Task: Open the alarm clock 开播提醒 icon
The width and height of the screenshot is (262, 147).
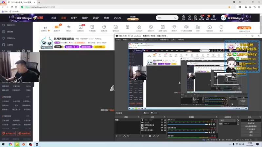Action: point(92,27)
